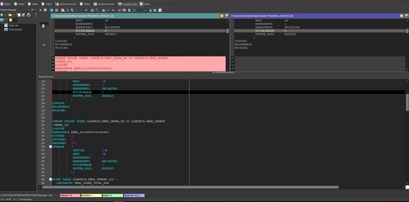The image size is (409, 202).
Task: Click the green run arrow in compare toolbar
Action: [x=41, y=10]
